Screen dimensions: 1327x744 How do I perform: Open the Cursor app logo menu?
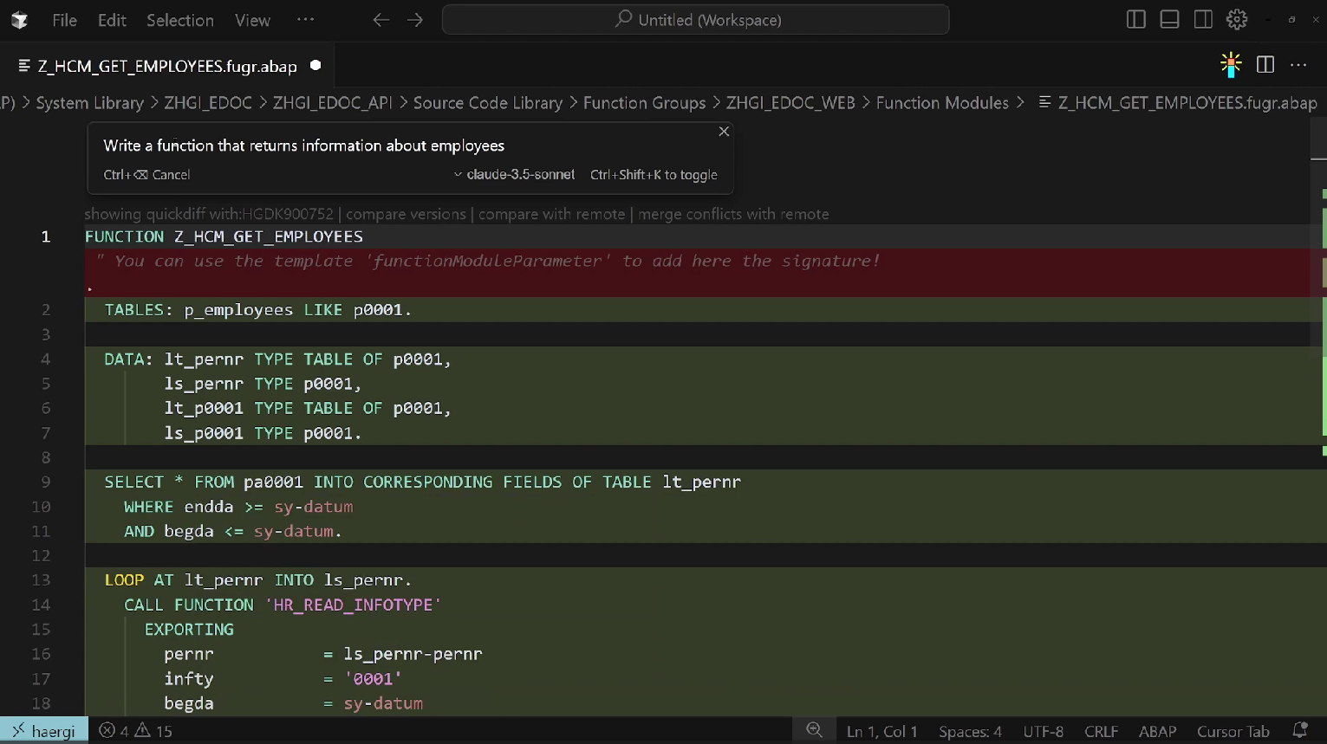(x=19, y=20)
